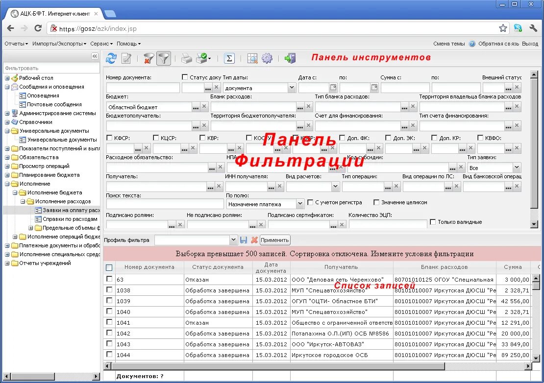Collapse the navigation sidebar with double-arrow icon
Viewport: 544px width, 383px height.
tap(95, 56)
